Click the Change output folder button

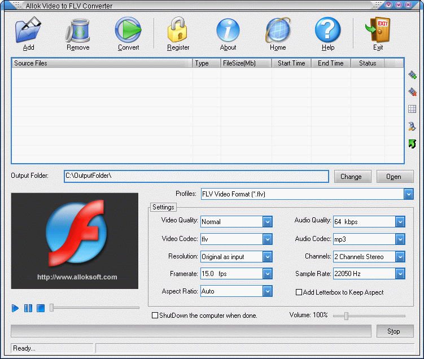(x=352, y=177)
